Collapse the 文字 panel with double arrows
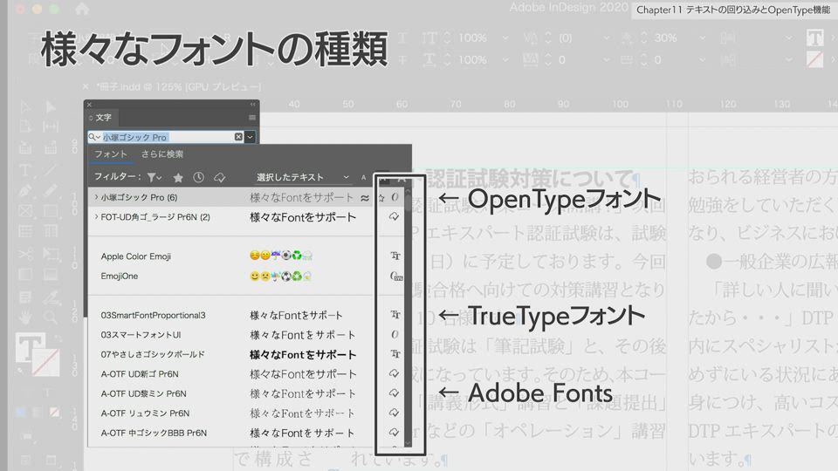This screenshot has width=838, height=471. pos(253,105)
